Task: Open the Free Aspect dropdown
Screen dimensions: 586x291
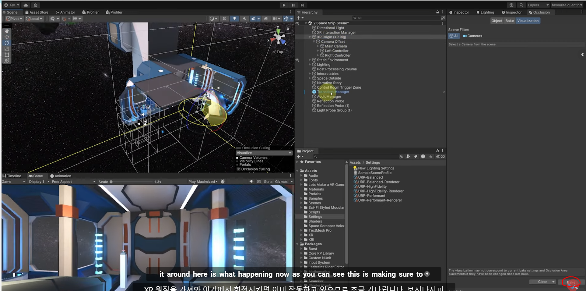Action: 73,182
